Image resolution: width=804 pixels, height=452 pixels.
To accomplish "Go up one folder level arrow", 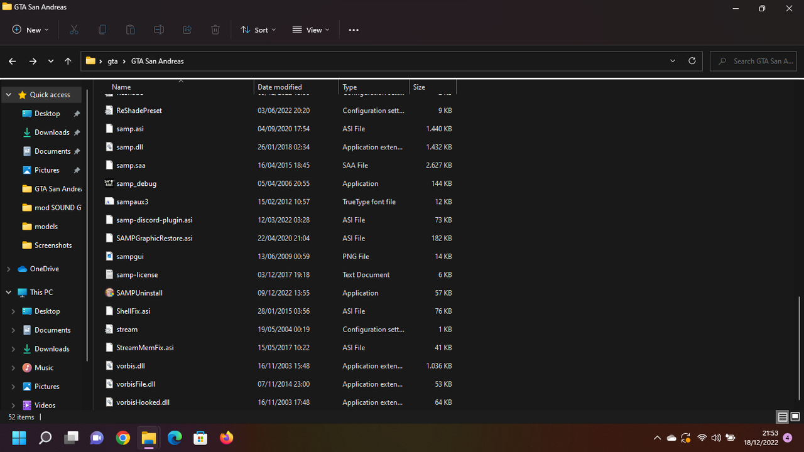I will coord(68,61).
